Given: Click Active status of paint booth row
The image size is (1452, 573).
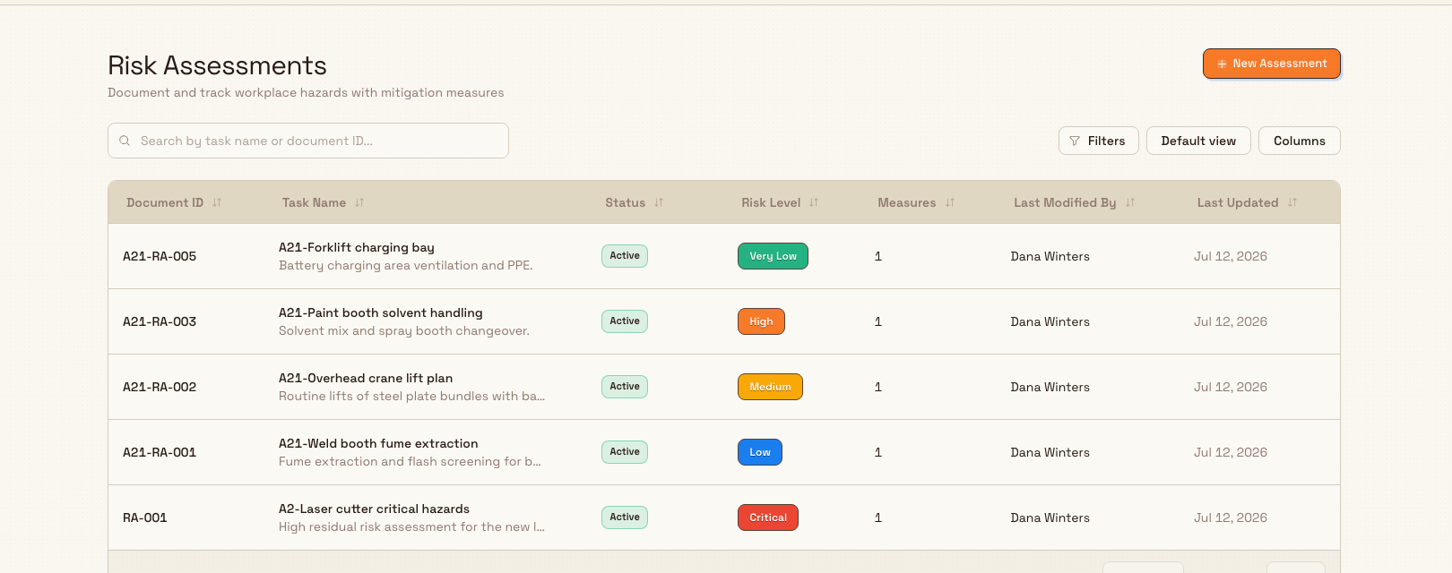Looking at the screenshot, I should 625,321.
